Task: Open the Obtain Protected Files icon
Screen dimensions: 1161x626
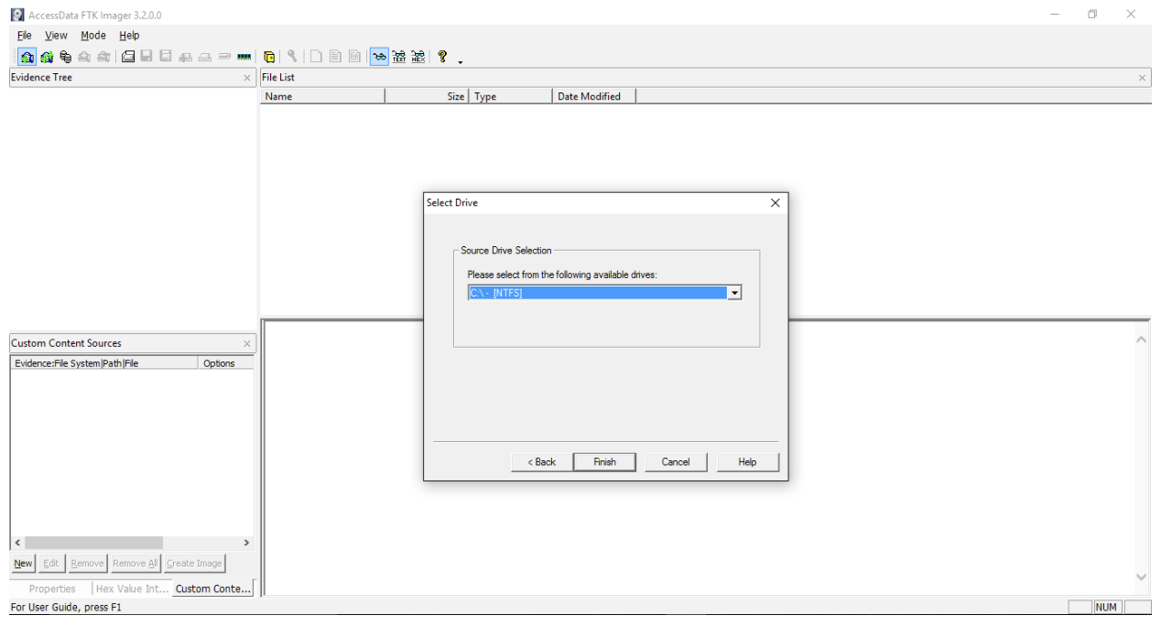Action: (269, 57)
